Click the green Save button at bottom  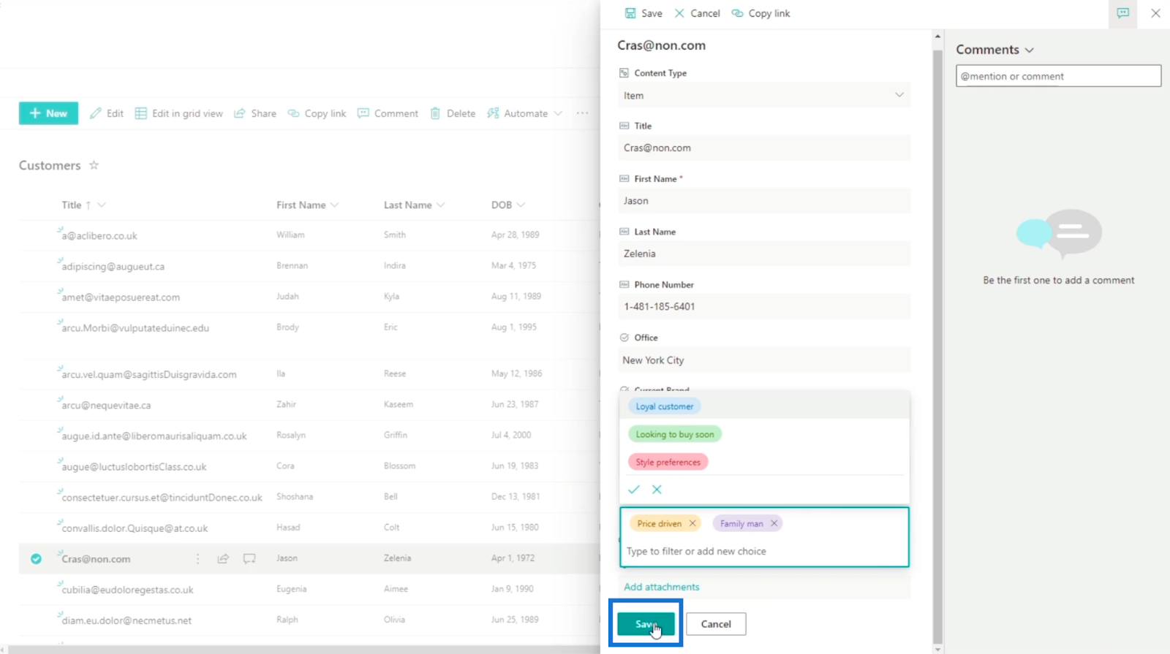click(x=646, y=624)
